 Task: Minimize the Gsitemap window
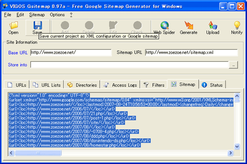223,6
